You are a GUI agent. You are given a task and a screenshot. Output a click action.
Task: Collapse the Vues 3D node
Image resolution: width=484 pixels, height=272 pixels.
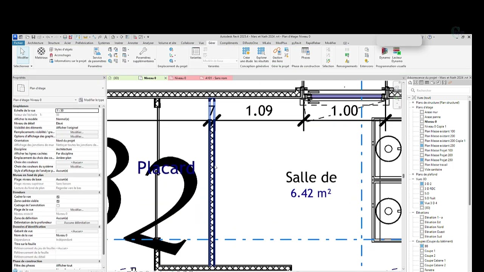tap(413, 179)
